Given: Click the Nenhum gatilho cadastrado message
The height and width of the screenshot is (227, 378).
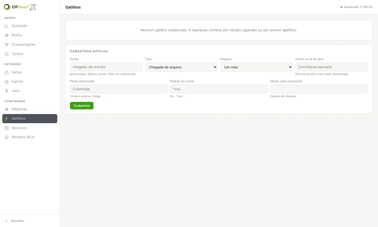Looking at the screenshot, I should tap(219, 30).
